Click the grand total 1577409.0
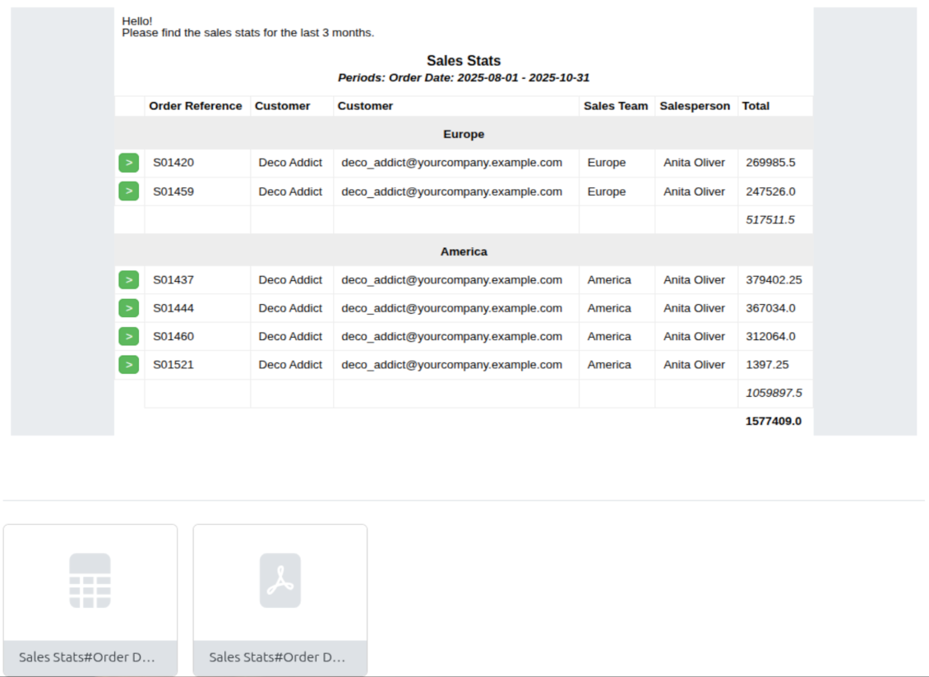929x677 pixels. point(773,421)
